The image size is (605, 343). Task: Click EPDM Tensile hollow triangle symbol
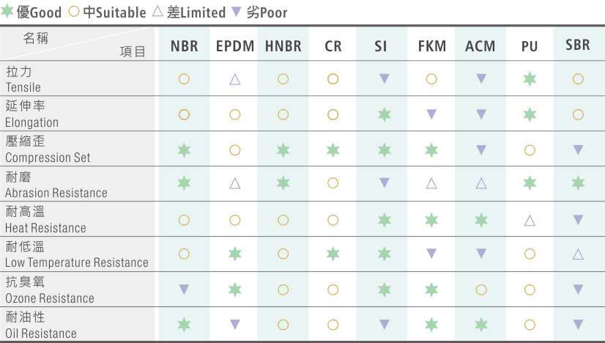pos(235,79)
